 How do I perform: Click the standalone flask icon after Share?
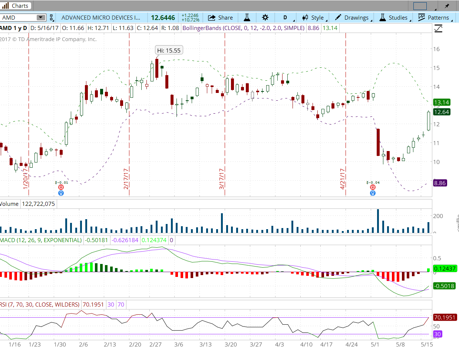247,17
